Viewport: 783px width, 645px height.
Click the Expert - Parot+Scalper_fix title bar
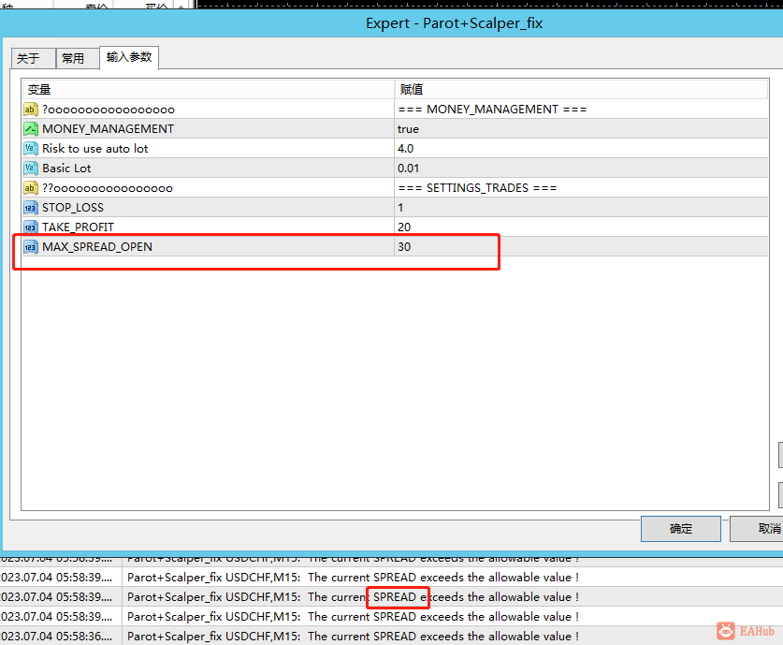(x=391, y=23)
